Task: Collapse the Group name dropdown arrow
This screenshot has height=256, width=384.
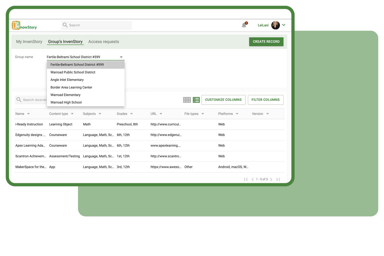Action: [121, 57]
